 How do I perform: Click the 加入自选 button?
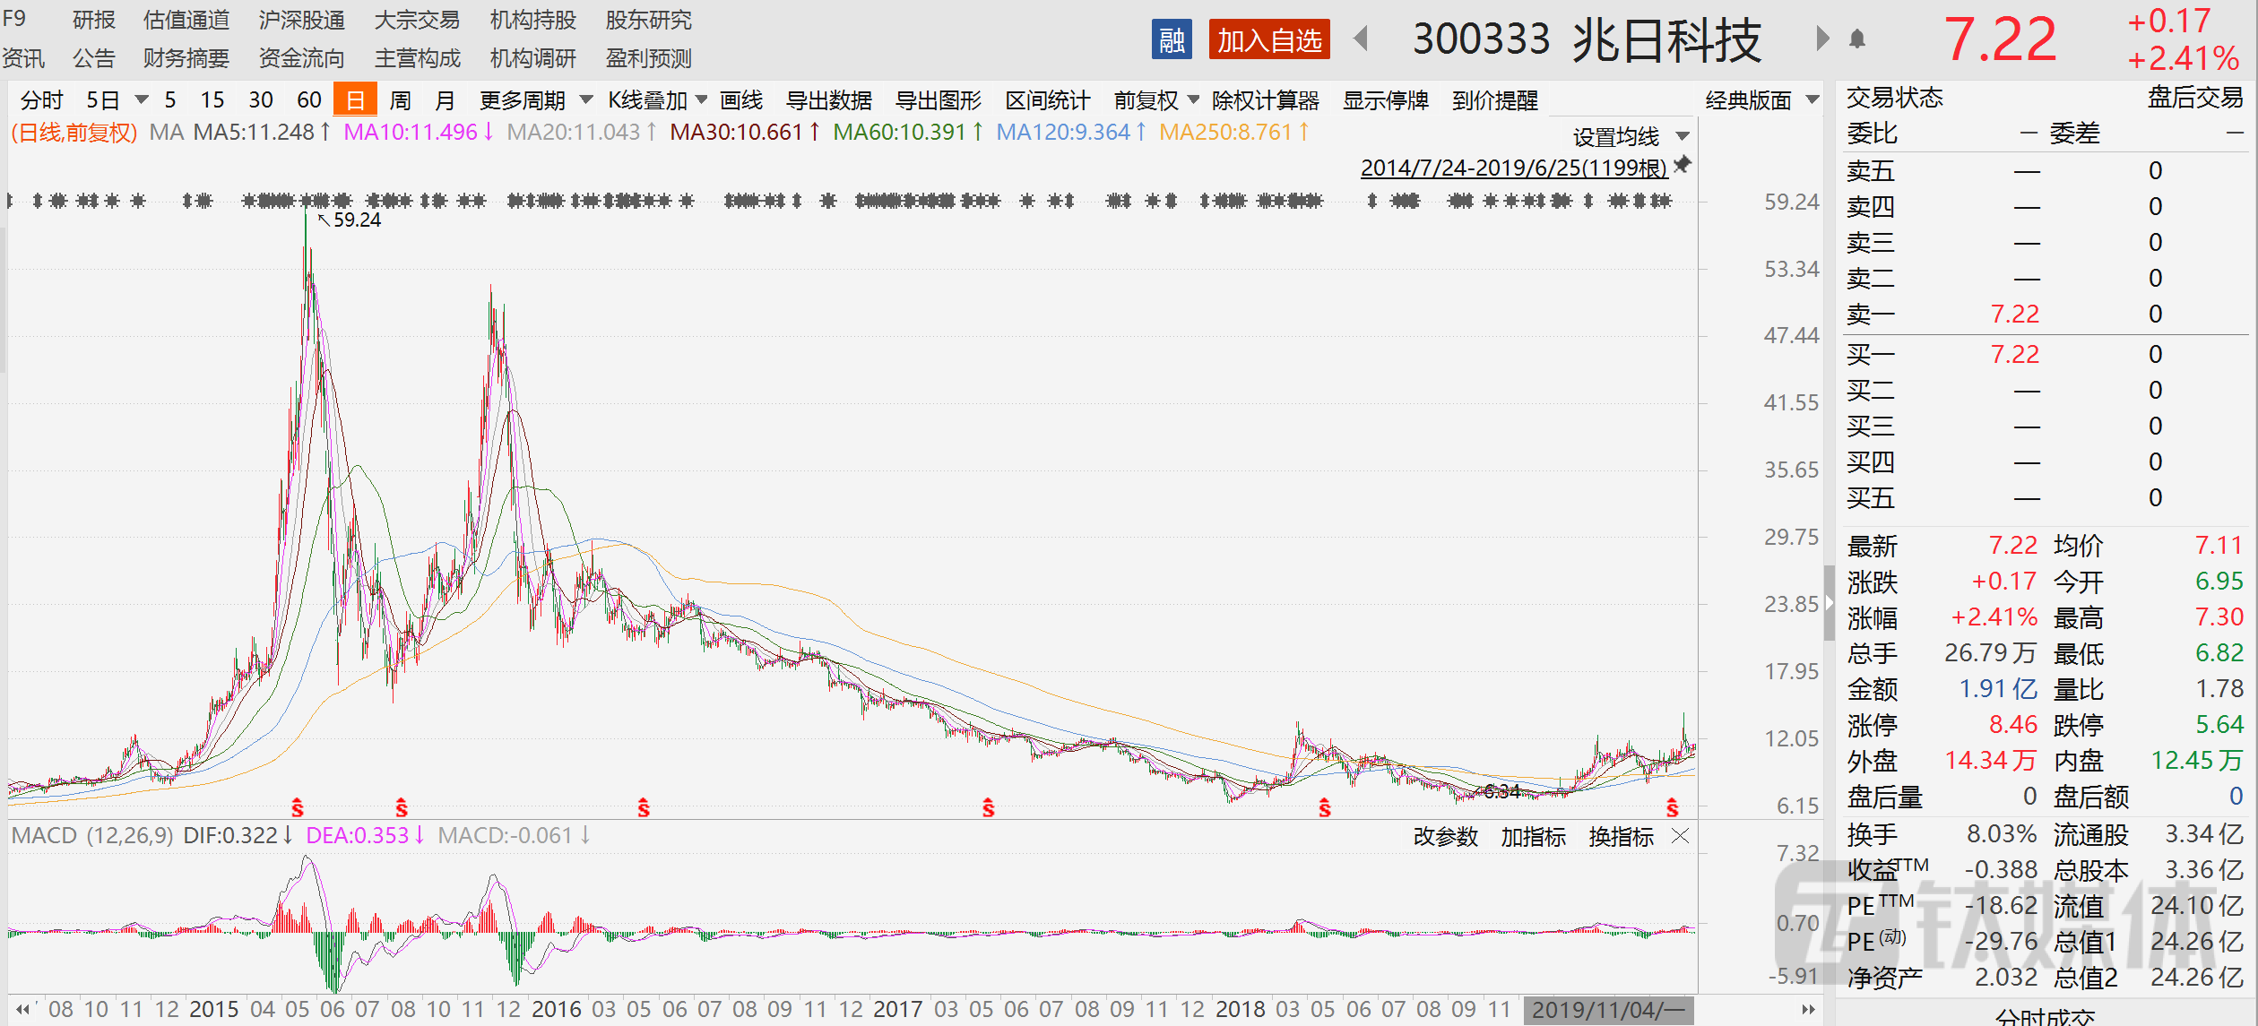(1269, 39)
